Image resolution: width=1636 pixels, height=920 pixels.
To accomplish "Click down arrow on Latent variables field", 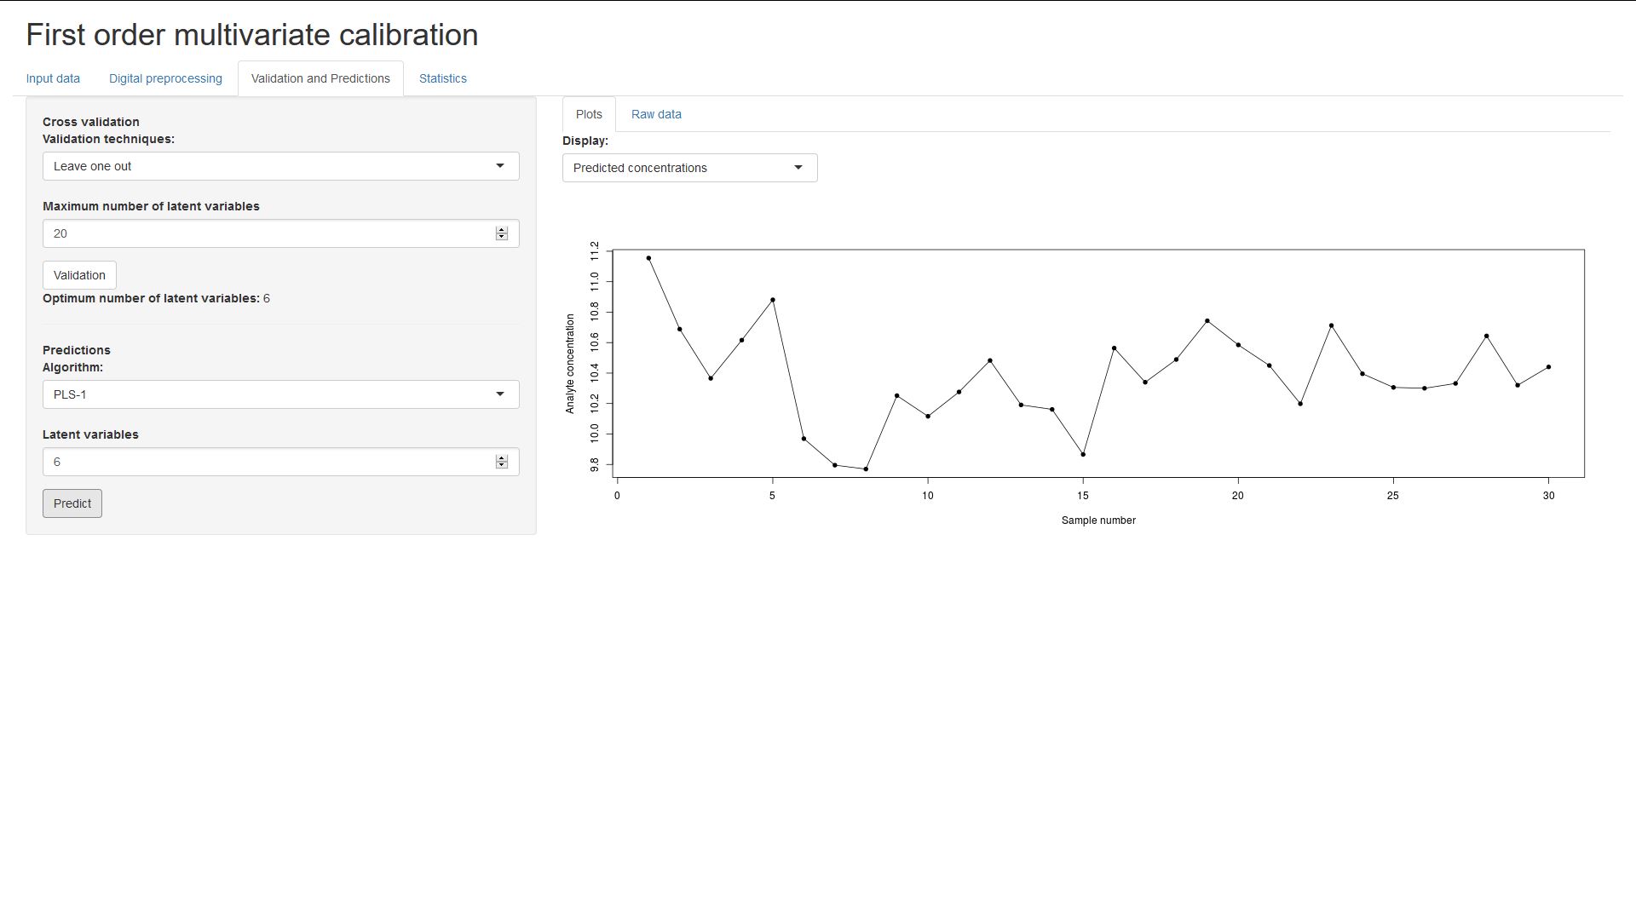I will (x=502, y=465).
